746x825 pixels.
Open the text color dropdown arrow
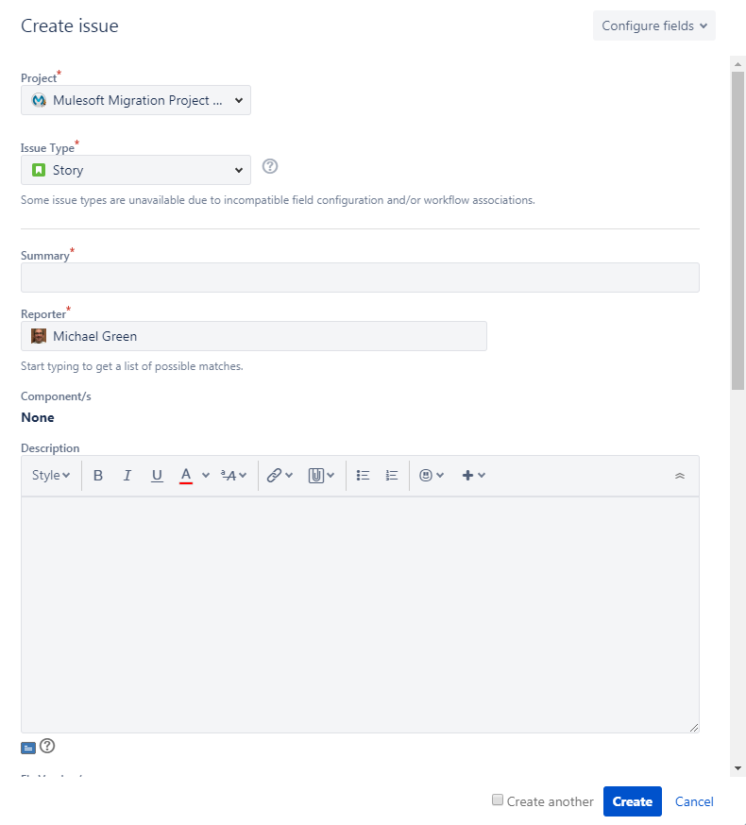click(x=206, y=476)
